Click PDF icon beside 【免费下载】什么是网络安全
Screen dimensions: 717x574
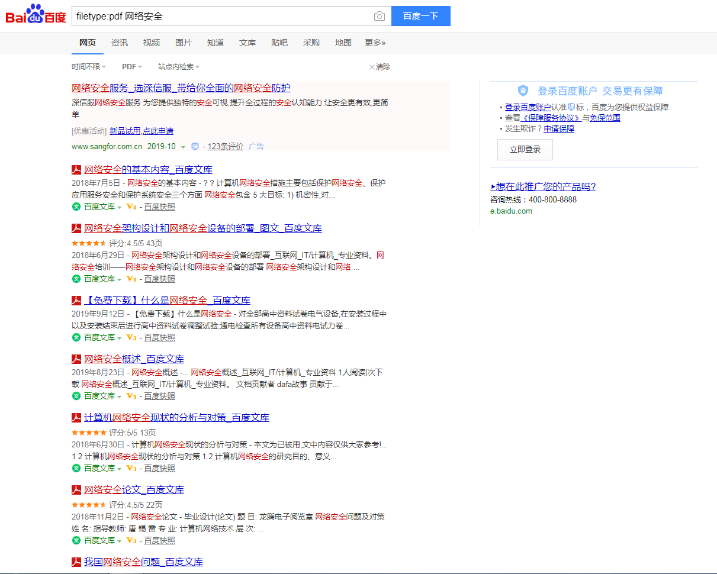click(x=76, y=301)
